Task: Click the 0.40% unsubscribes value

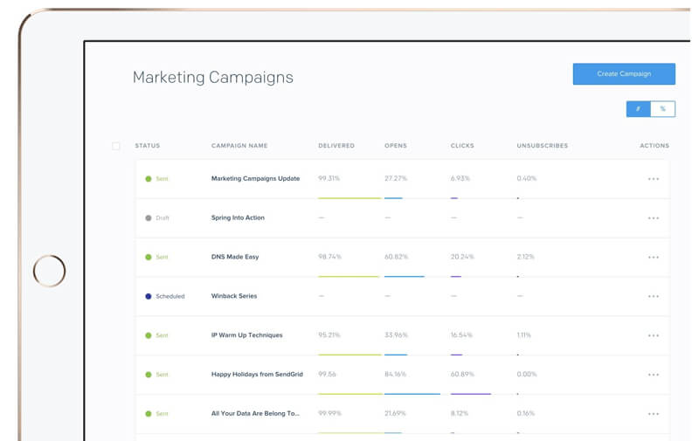Action: [527, 178]
